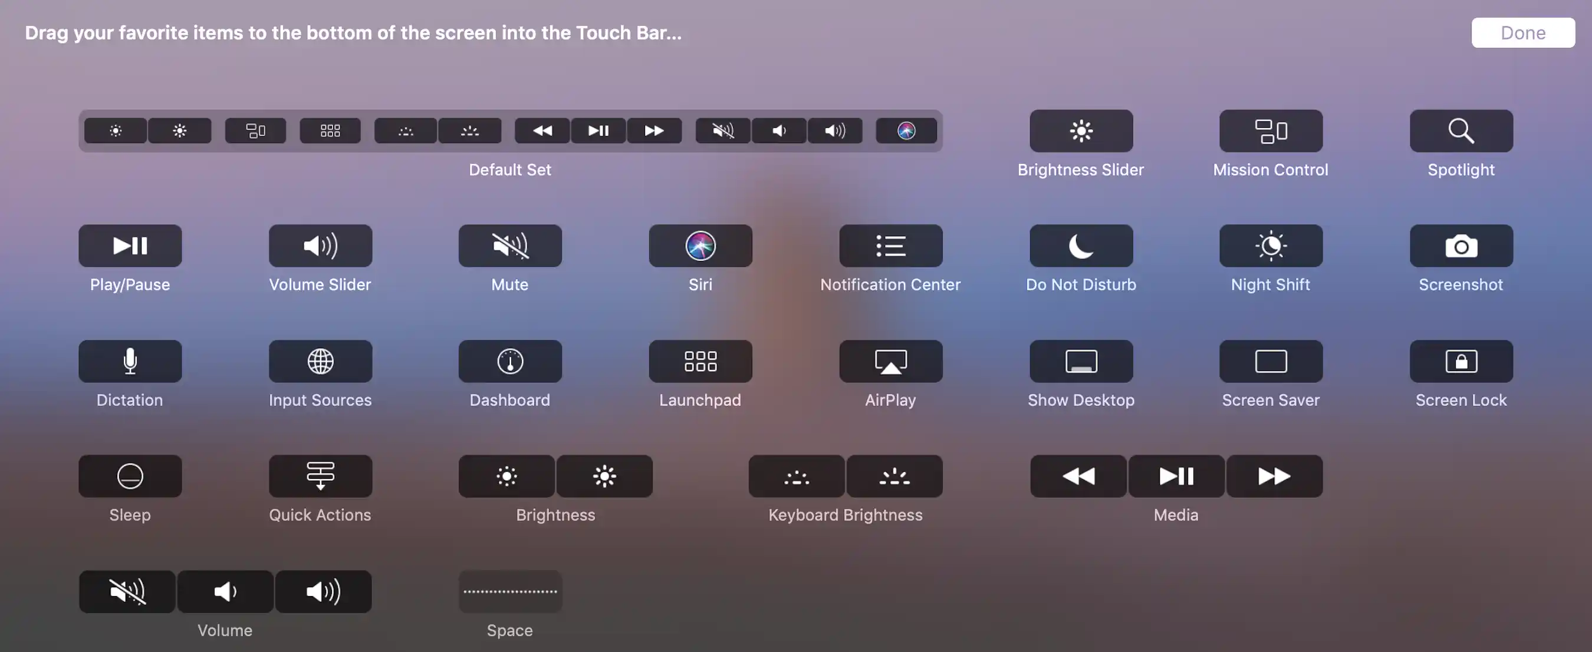Click the Launchpad icon

coord(700,361)
